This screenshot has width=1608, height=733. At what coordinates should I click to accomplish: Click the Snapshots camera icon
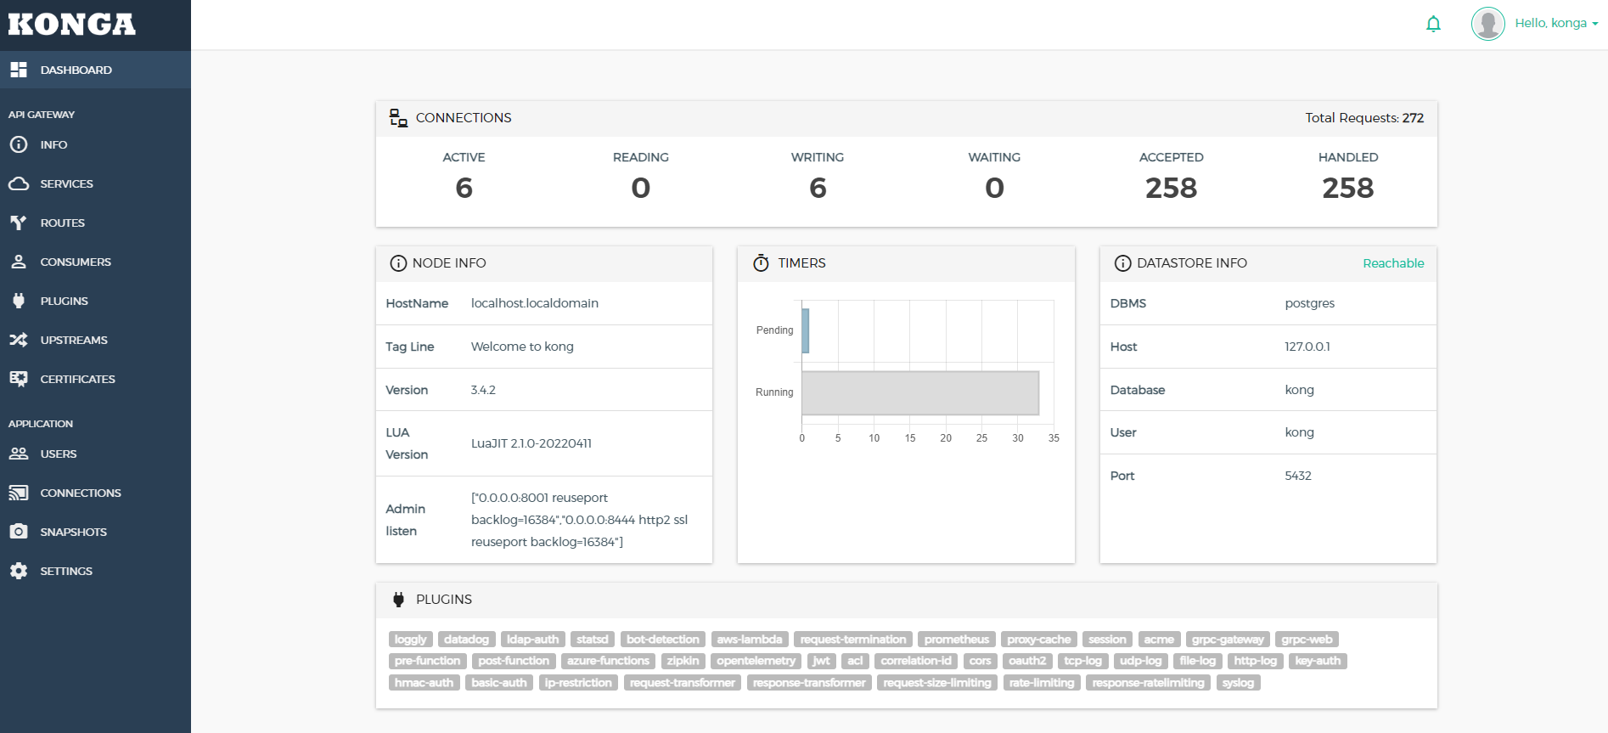pyautogui.click(x=19, y=532)
